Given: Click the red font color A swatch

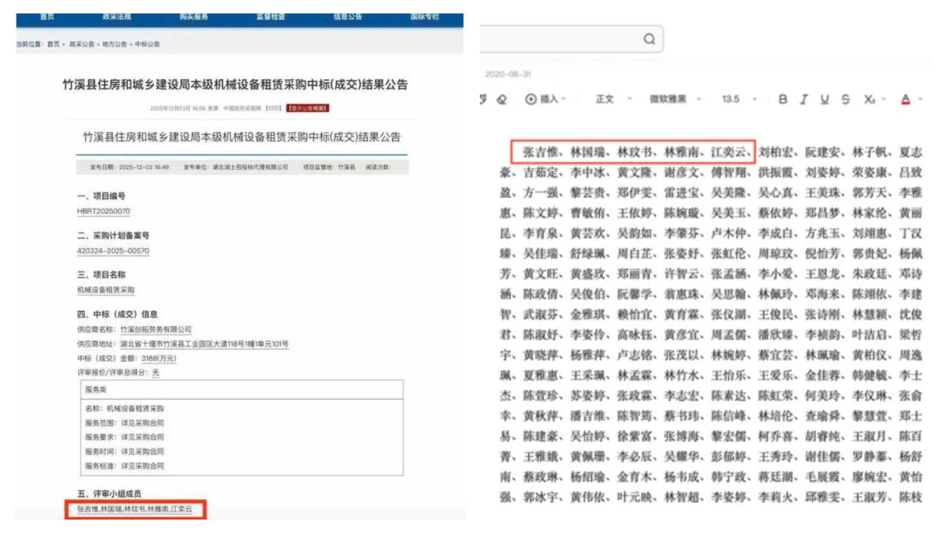Looking at the screenshot, I should click(x=905, y=99).
